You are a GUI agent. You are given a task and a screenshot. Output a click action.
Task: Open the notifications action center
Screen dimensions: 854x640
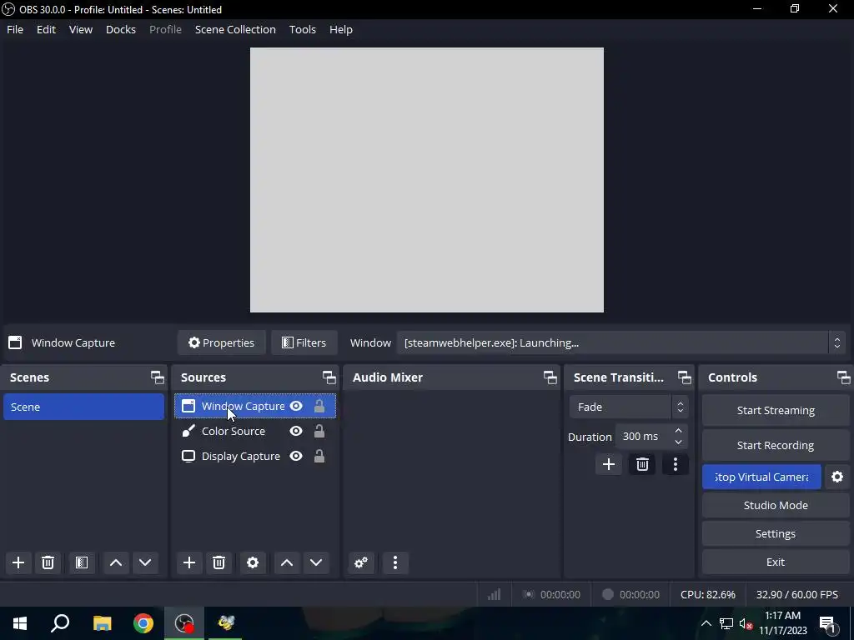point(827,623)
